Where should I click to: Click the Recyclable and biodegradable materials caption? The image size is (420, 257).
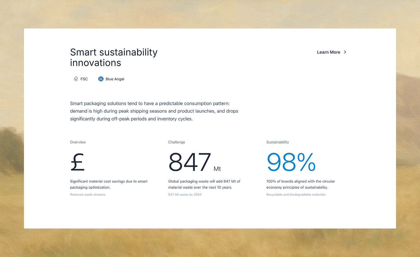(x=296, y=194)
